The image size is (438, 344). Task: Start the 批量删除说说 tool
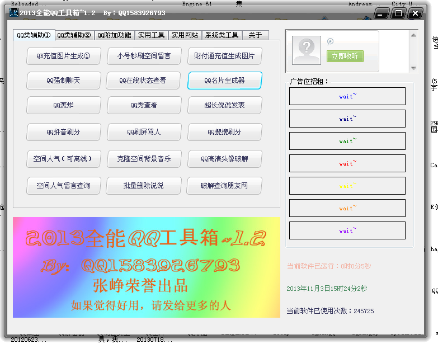pyautogui.click(x=144, y=186)
